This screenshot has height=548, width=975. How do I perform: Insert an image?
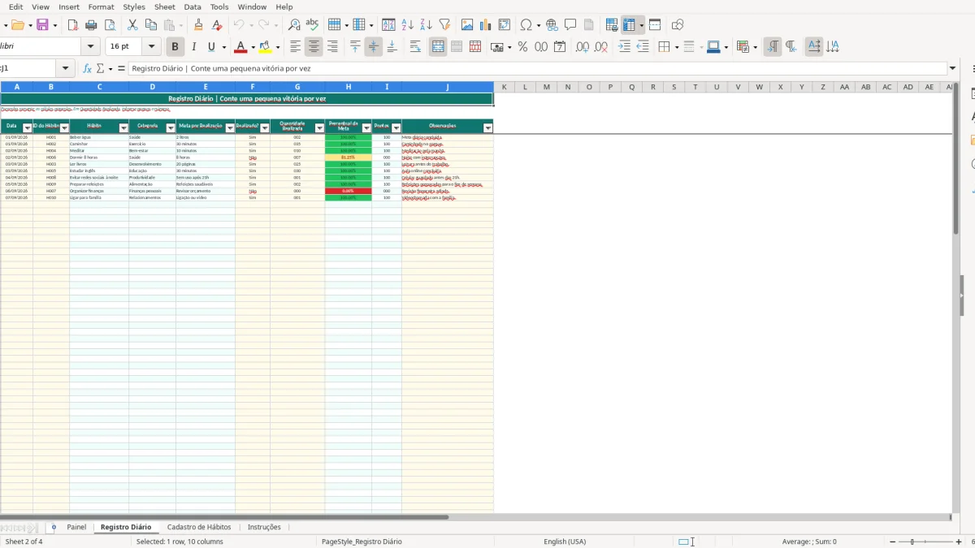pos(467,25)
